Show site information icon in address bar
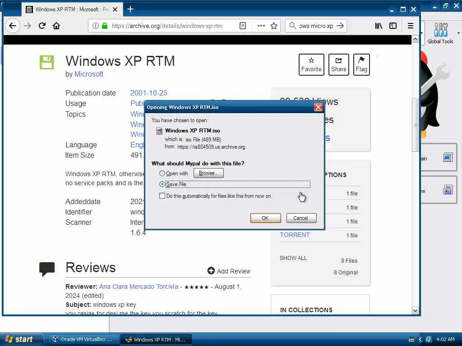The width and height of the screenshot is (462, 346). click(96, 26)
